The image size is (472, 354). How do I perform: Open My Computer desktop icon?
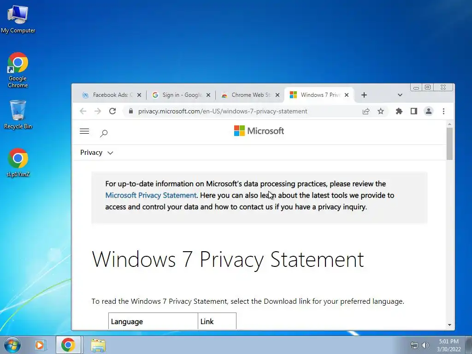pyautogui.click(x=18, y=19)
